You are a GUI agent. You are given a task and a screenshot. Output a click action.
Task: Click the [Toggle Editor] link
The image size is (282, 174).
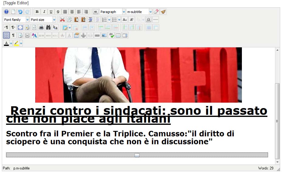16,3
